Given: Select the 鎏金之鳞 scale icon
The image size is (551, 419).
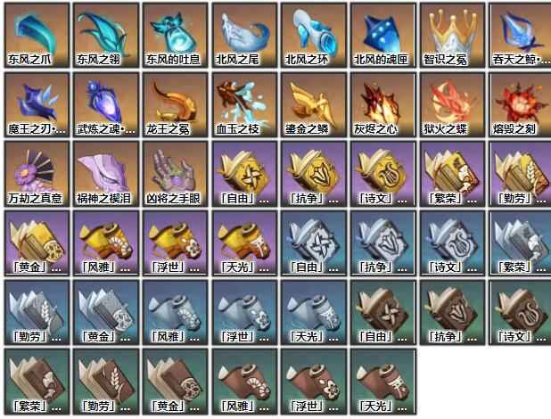Looking at the screenshot, I should [314, 104].
